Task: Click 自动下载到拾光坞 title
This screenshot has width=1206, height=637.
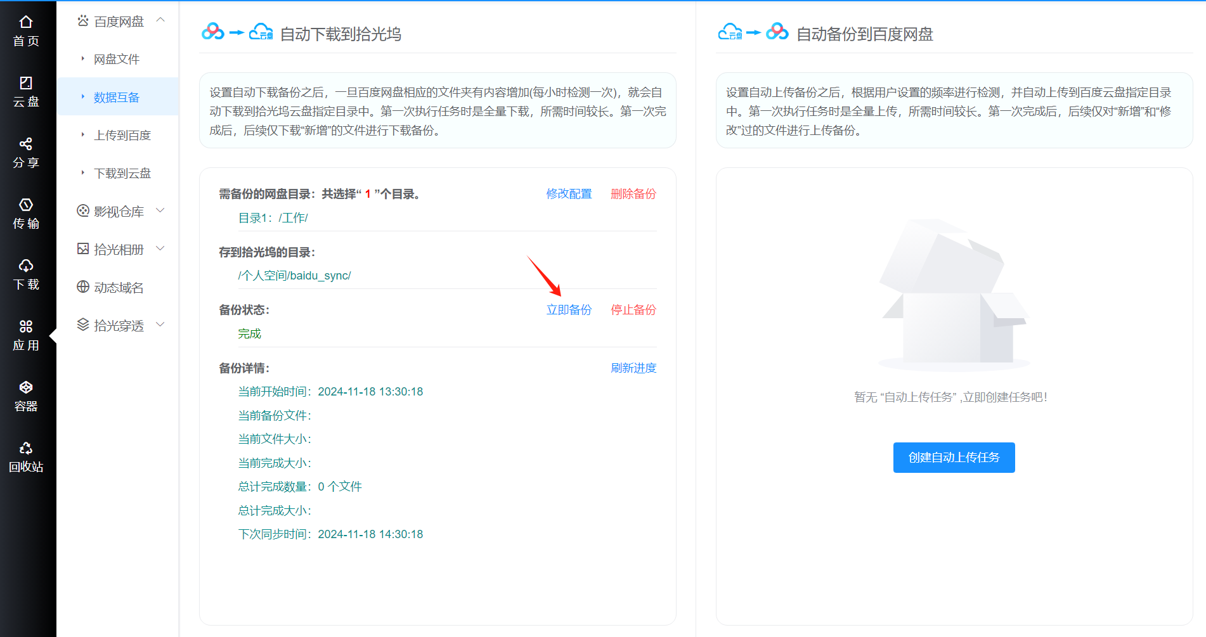Action: (340, 34)
